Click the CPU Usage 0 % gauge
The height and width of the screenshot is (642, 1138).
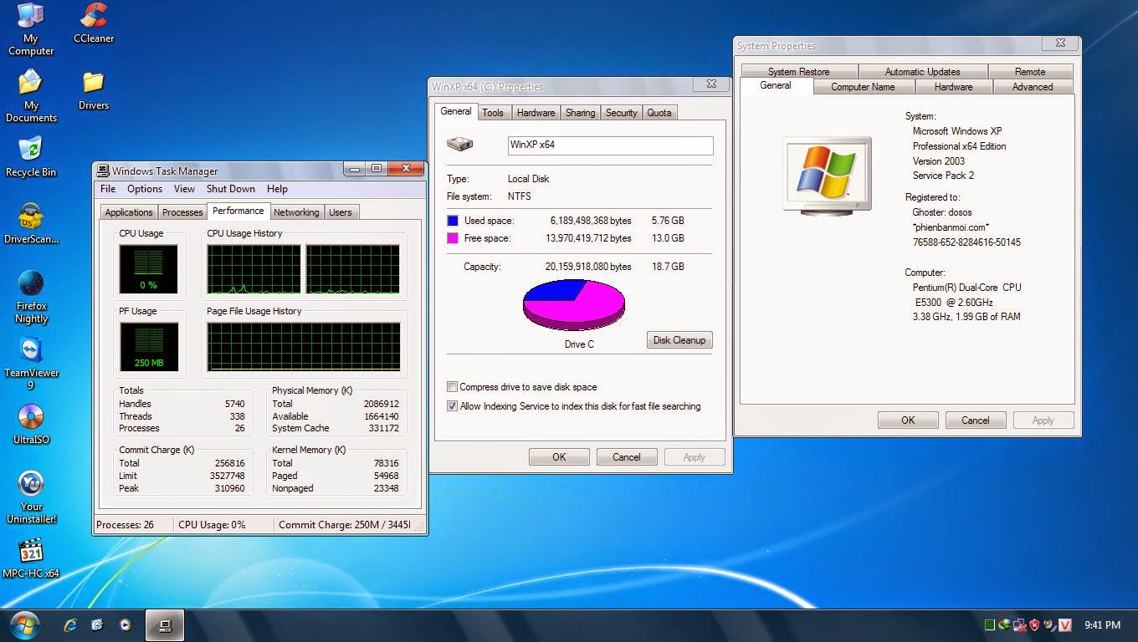coord(148,269)
